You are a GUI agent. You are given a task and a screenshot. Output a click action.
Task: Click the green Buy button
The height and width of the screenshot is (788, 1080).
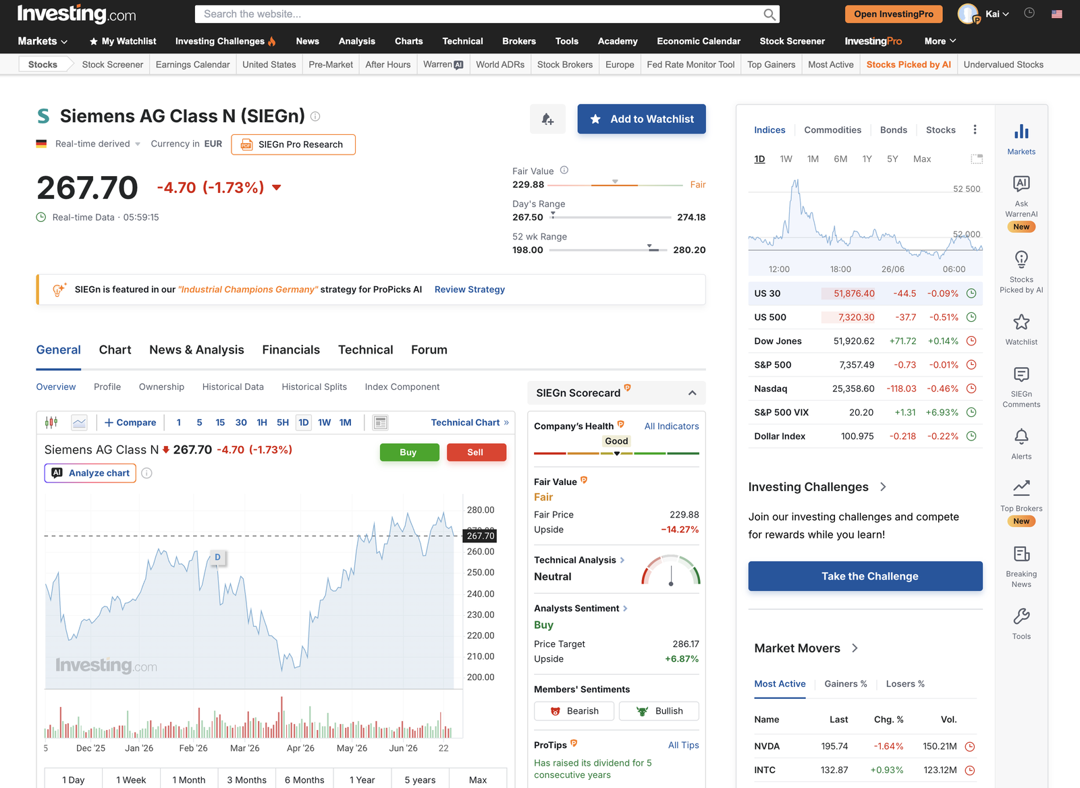(x=408, y=452)
